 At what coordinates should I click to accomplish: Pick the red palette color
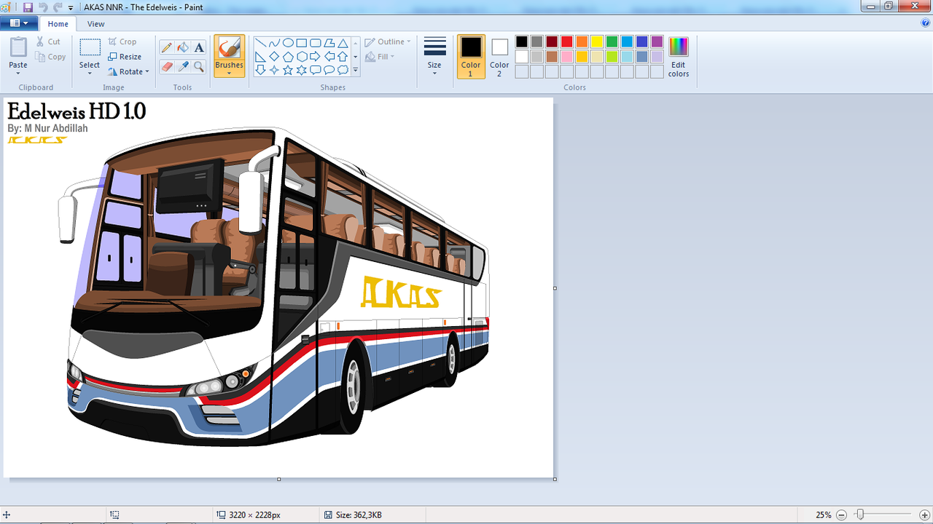567,41
